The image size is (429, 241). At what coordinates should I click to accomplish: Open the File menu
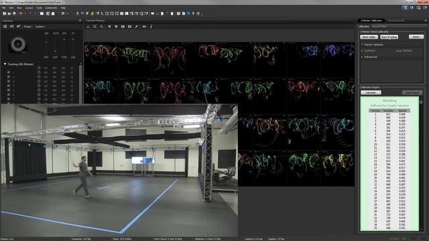click(x=3, y=8)
